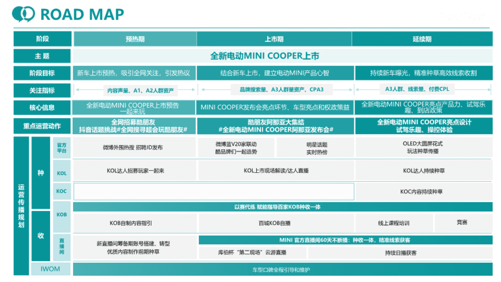The image size is (501, 282).
Task: Click the ROAD MAP title text
Action: coord(82,14)
